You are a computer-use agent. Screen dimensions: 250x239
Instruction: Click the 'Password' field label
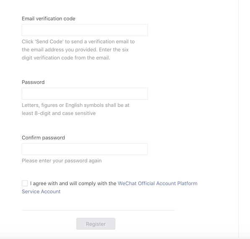coord(33,82)
